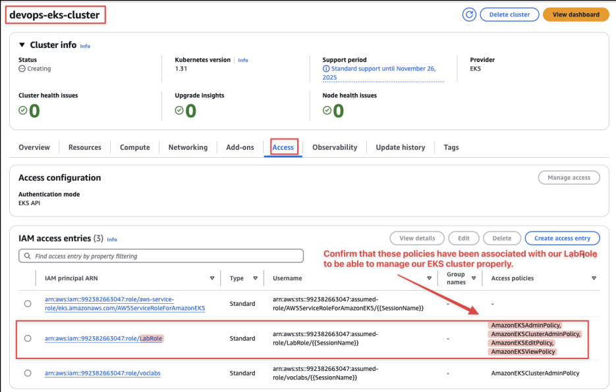Click the Node health issues check icon
616x392 pixels.
pyautogui.click(x=327, y=110)
